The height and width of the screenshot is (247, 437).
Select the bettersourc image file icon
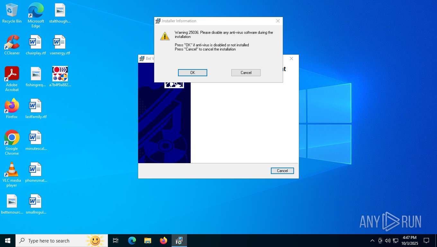click(x=12, y=204)
